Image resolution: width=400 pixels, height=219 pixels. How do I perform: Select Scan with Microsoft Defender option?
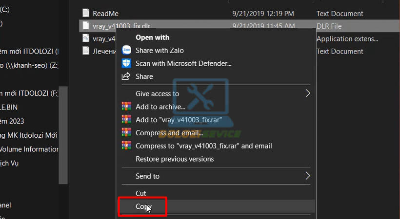(183, 63)
